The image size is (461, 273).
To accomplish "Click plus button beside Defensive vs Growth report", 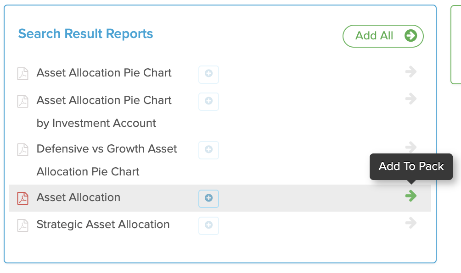I will [x=208, y=150].
